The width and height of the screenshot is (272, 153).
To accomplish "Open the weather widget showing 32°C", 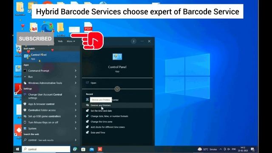I will (x=207, y=149).
